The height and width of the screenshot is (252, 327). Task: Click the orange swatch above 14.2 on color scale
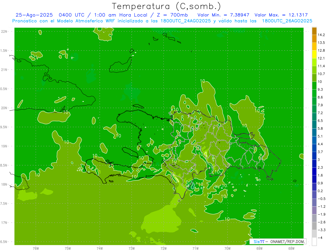(x=314, y=31)
